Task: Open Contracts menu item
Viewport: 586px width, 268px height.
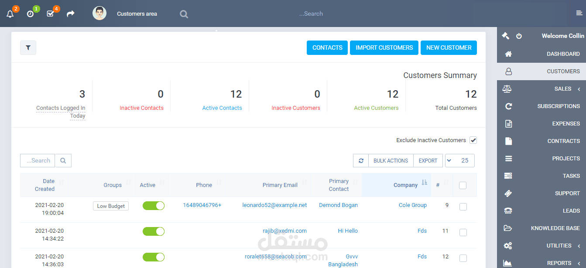Action: pos(541,141)
